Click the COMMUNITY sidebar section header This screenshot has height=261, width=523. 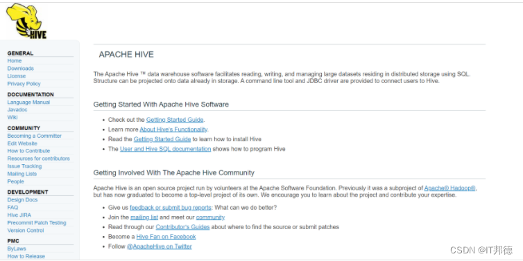pyautogui.click(x=24, y=128)
